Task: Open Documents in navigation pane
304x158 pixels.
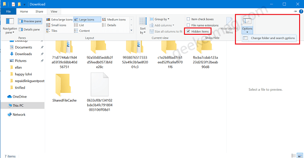Action: (23, 47)
